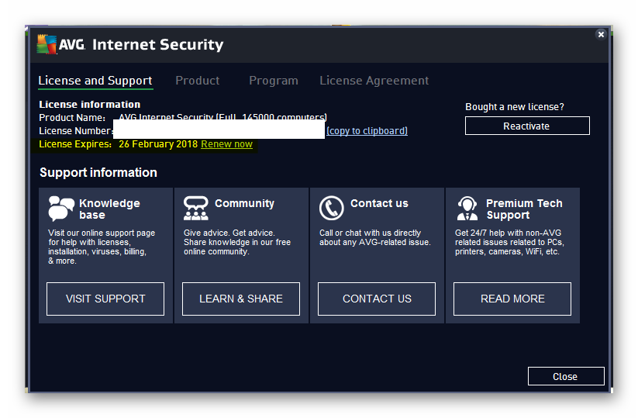Click the Support information heading

(x=98, y=173)
